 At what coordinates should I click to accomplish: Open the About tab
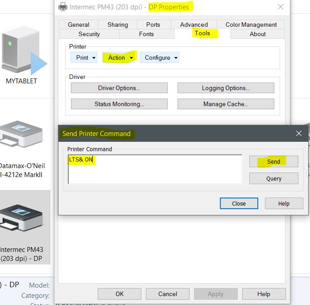click(258, 34)
